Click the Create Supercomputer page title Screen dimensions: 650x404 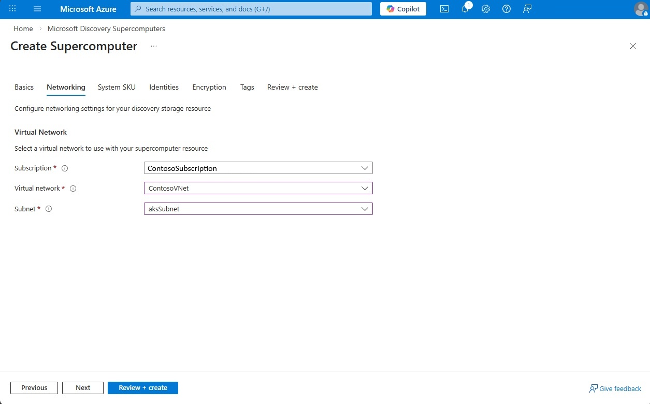74,46
